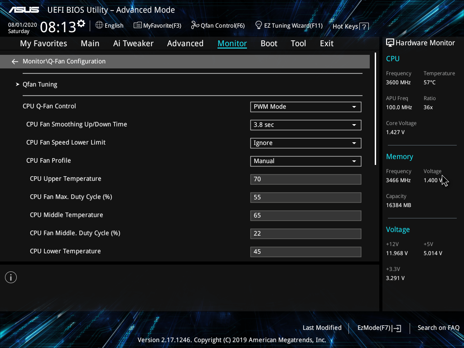Open CPU Fan Speed Lower Limit dropdown
The image size is (464, 348).
306,143
